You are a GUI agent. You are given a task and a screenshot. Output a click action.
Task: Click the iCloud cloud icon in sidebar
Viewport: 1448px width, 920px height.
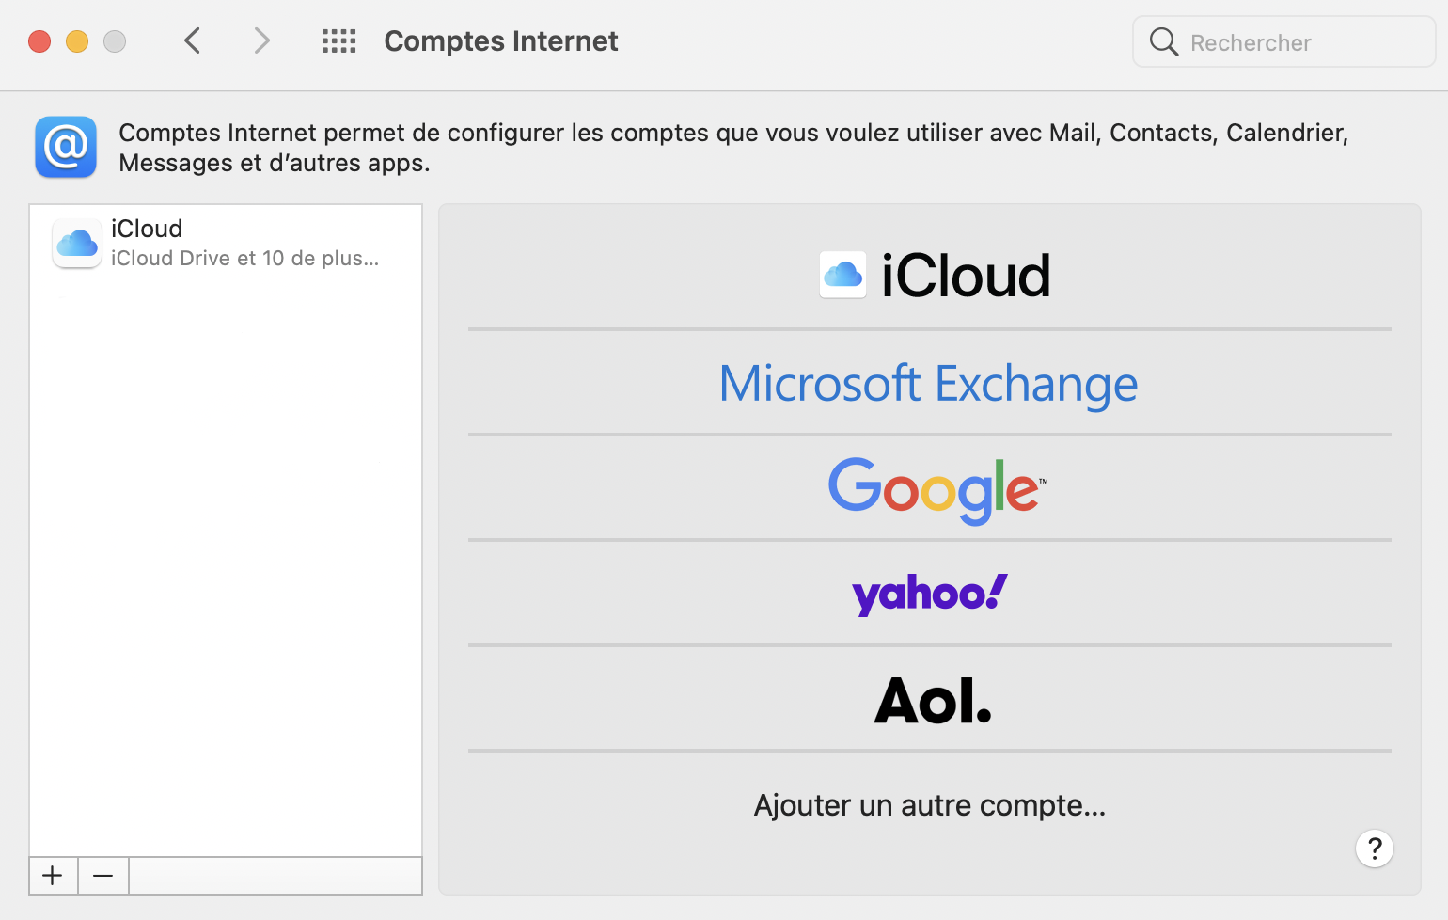pyautogui.click(x=77, y=244)
